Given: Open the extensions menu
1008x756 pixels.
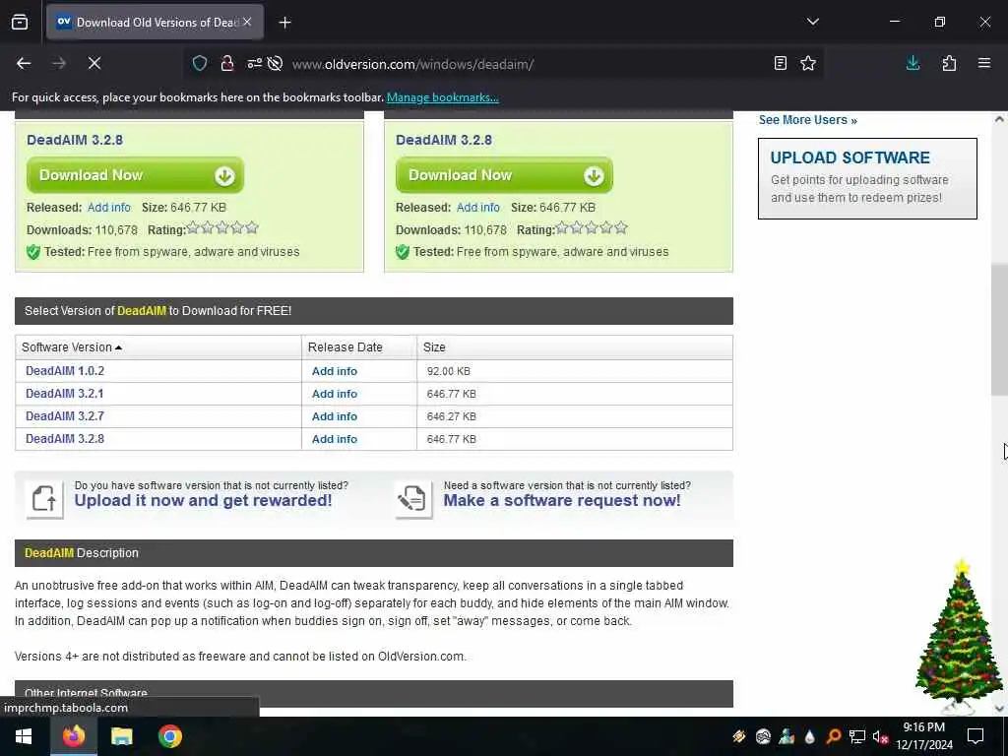Looking at the screenshot, I should (949, 63).
